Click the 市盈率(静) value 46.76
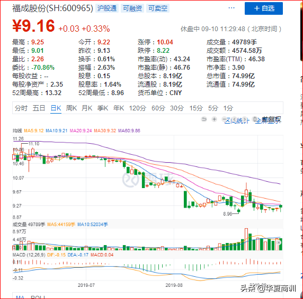 tap(182, 68)
